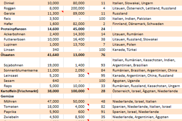
Task: Click Paprika value 600
Action: [x=81, y=112]
